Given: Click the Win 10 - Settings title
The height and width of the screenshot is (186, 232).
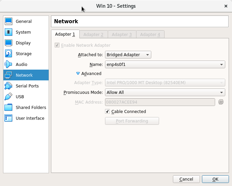Looking at the screenshot, I should [116, 6].
